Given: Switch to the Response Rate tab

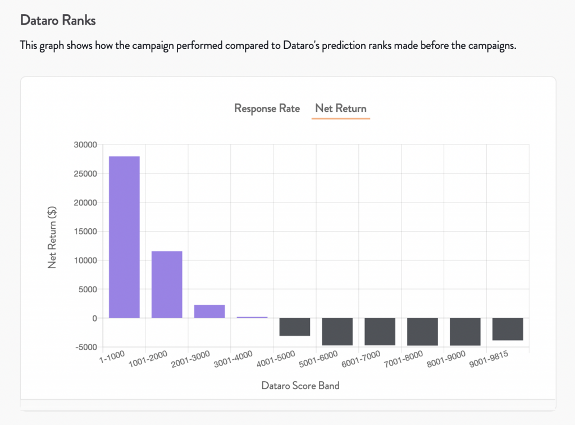Looking at the screenshot, I should coord(267,108).
